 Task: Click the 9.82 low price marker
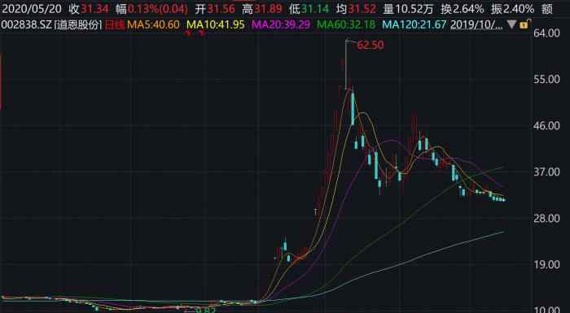pos(204,310)
